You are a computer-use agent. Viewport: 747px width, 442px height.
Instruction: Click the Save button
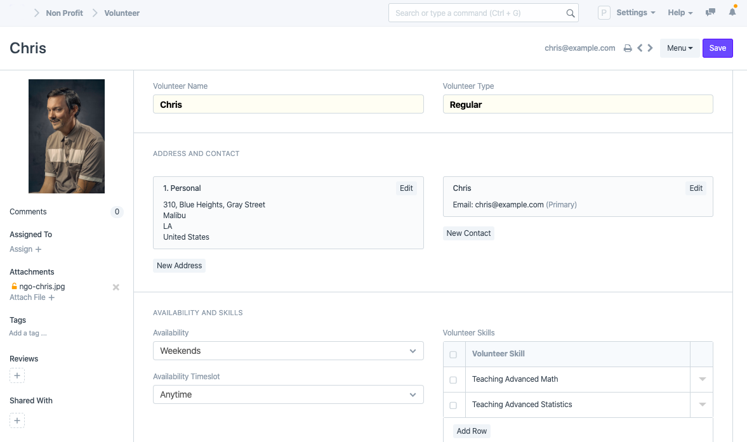pyautogui.click(x=717, y=48)
